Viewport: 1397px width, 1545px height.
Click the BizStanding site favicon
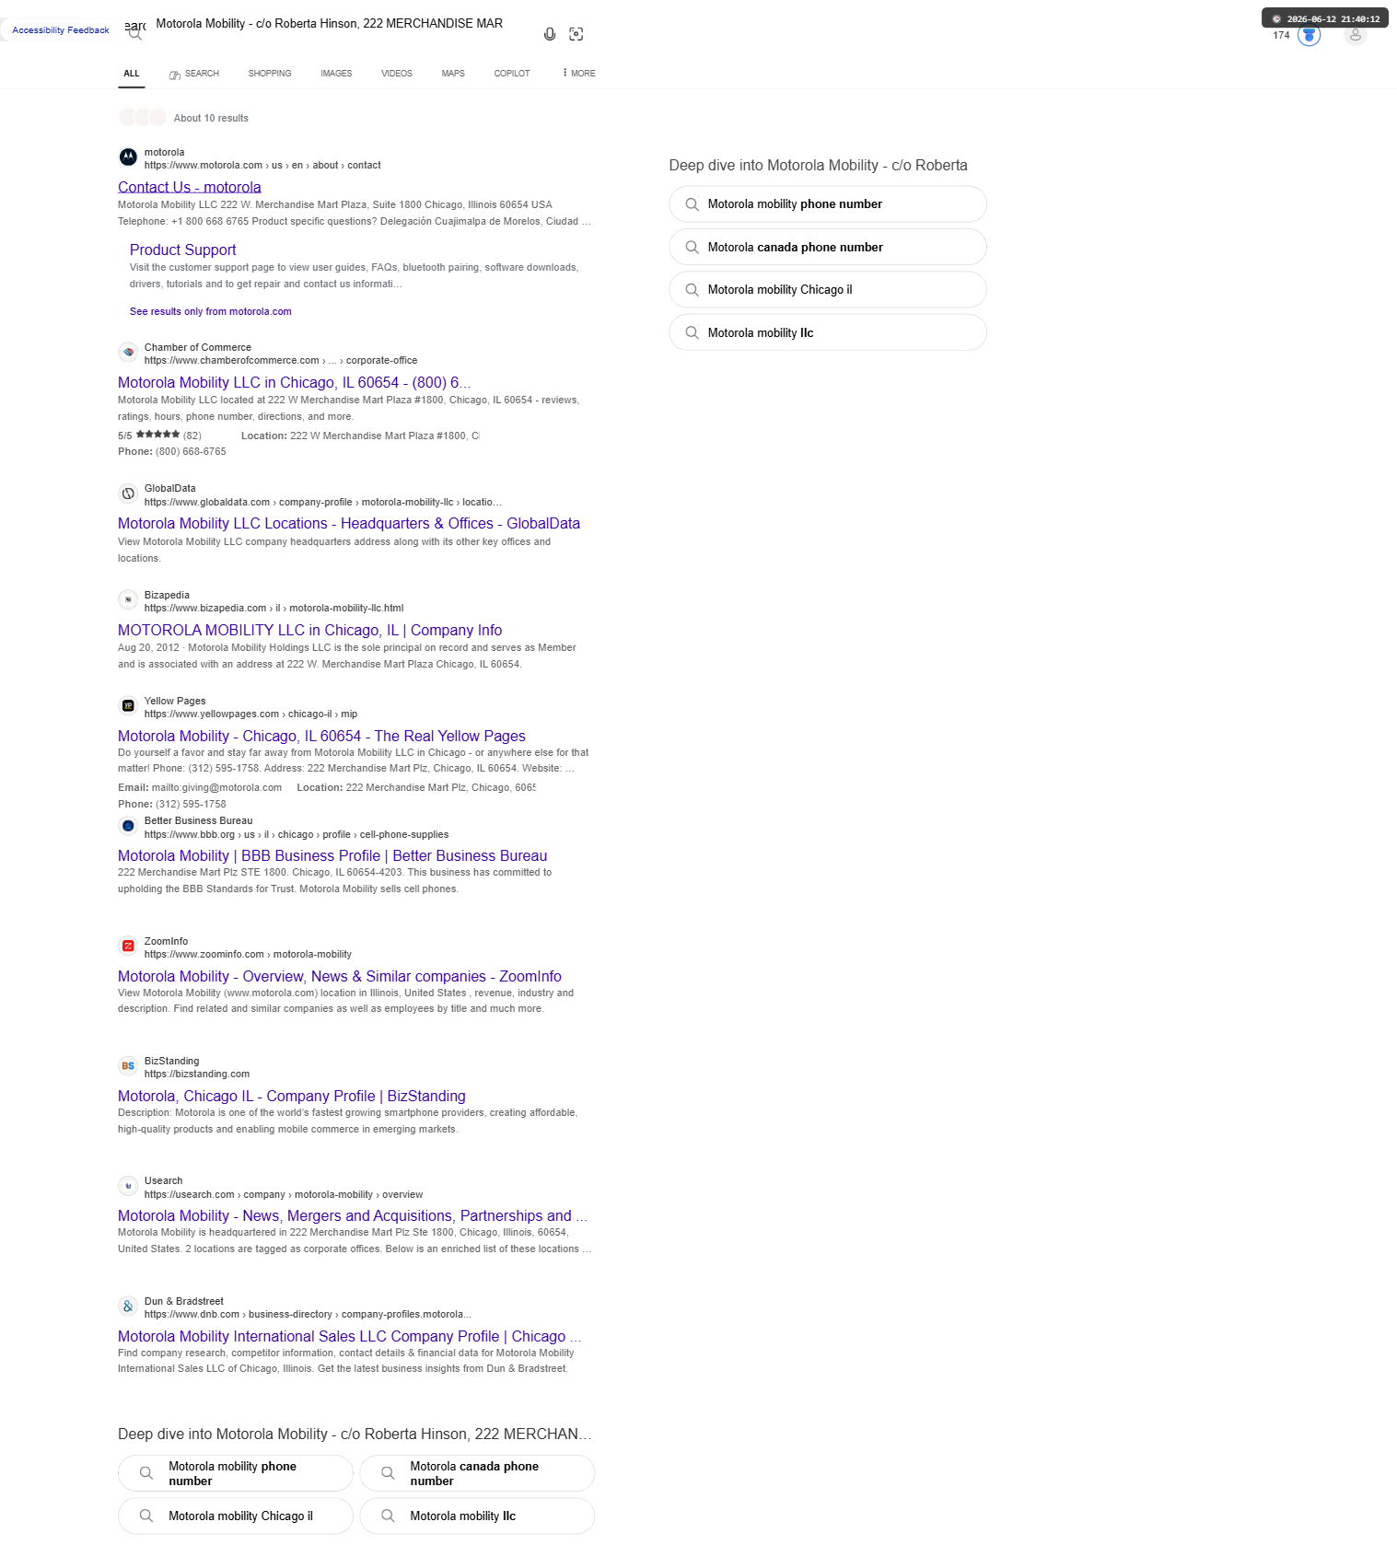[x=128, y=1066]
